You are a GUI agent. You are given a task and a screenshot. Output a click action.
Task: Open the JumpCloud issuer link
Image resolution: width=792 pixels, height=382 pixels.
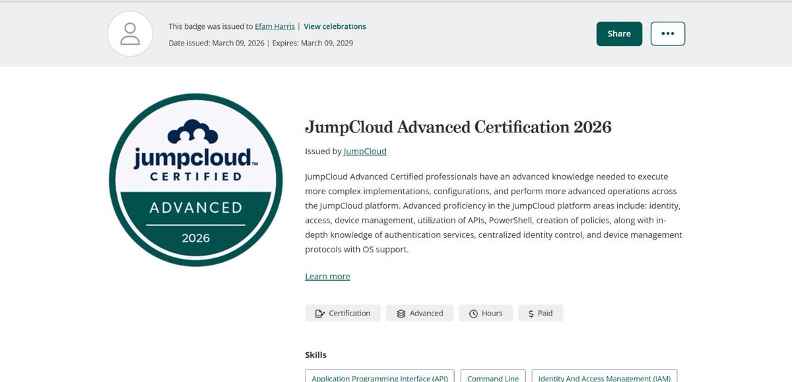click(x=365, y=151)
